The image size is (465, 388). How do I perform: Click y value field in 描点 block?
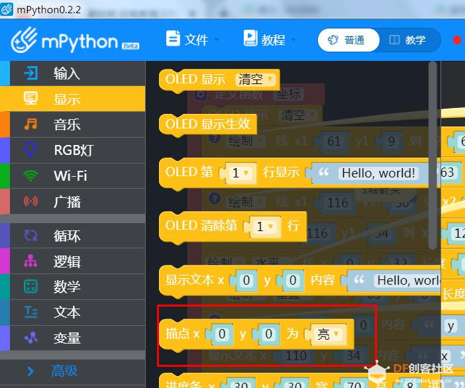click(x=268, y=334)
